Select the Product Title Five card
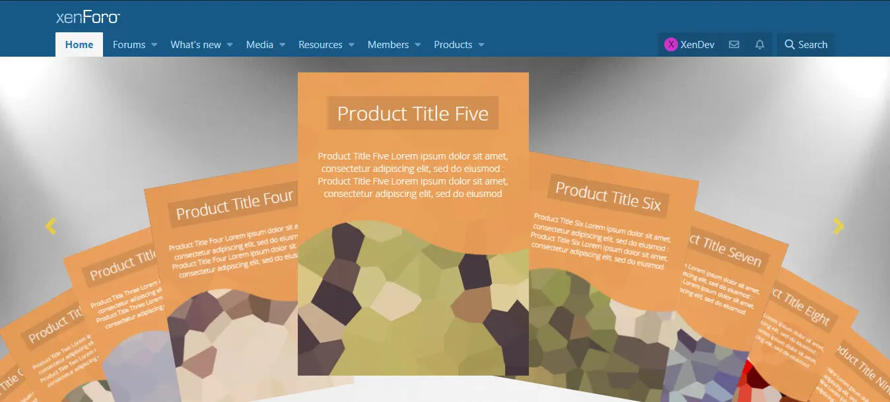Screen dimensions: 890x402 413,224
